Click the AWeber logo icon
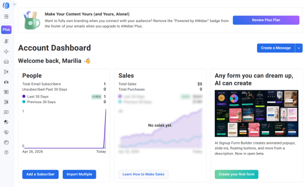The image size is (306, 187). pyautogui.click(x=6, y=5)
